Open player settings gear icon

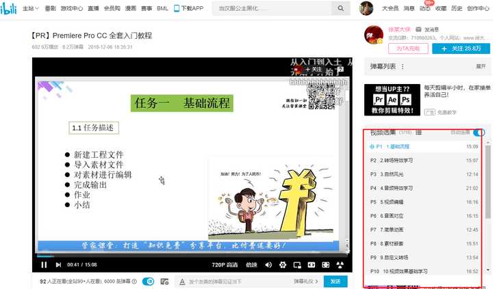tap(283, 265)
